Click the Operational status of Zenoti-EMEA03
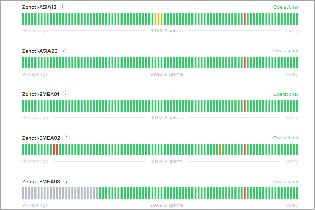 [x=285, y=181]
